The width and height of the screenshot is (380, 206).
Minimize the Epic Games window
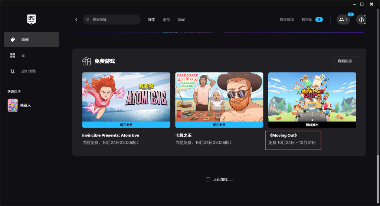point(354,4)
